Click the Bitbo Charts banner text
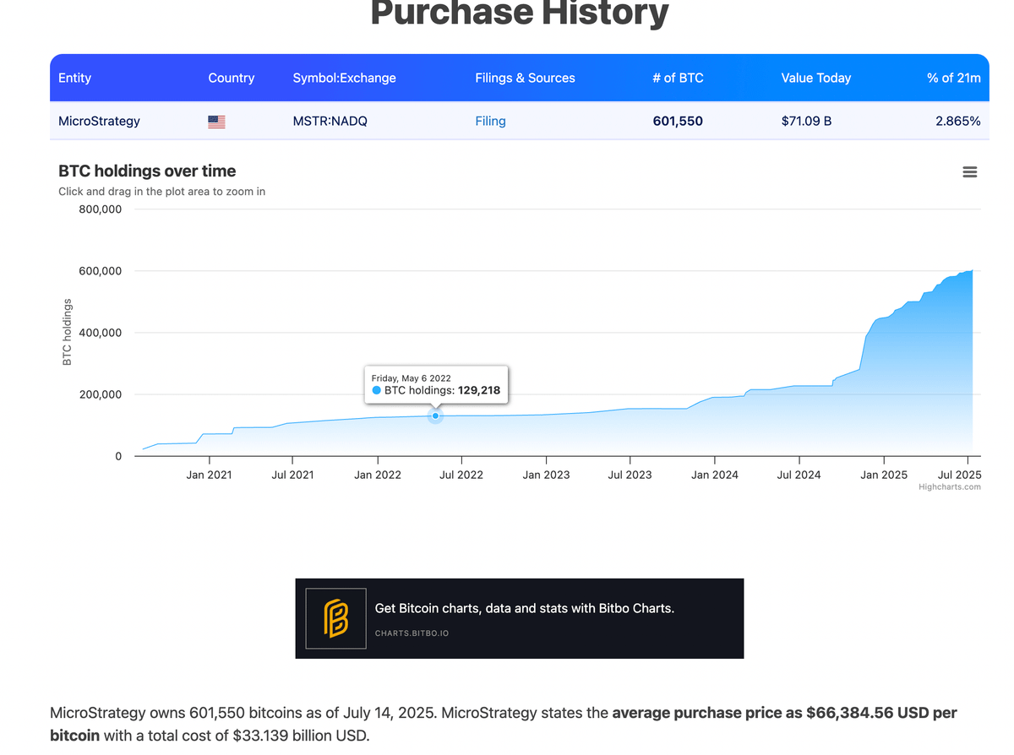 click(x=524, y=608)
